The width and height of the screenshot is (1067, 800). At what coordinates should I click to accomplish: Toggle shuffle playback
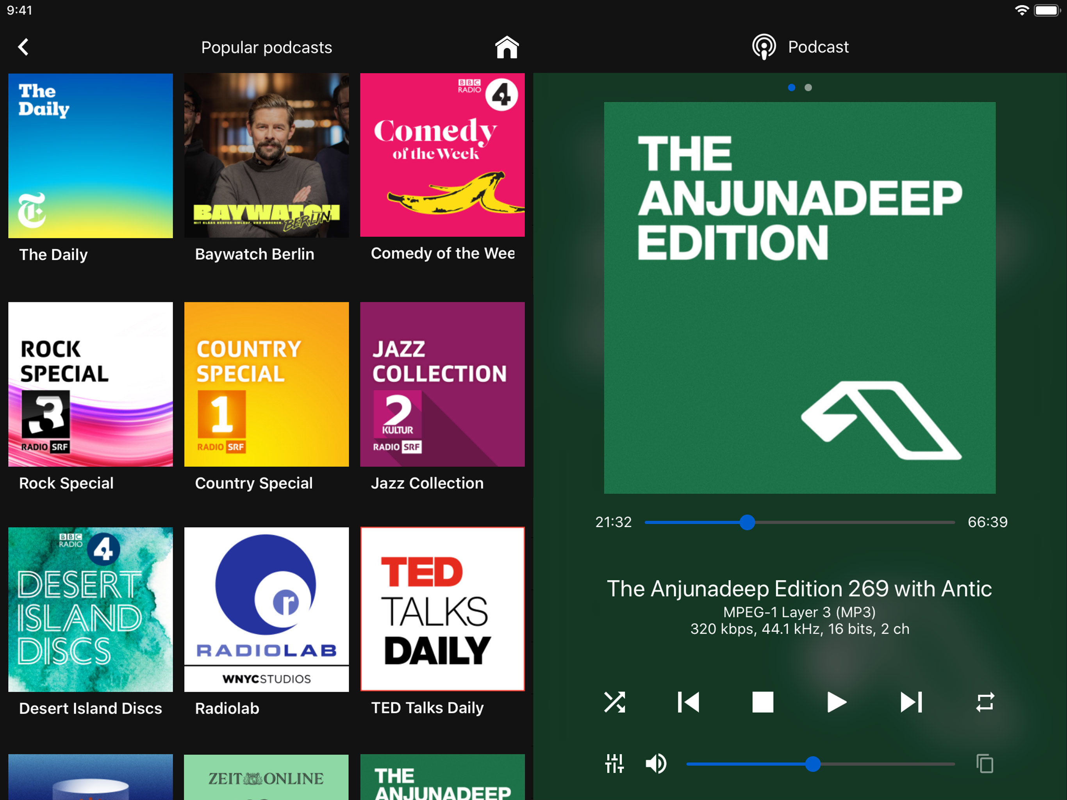(614, 702)
